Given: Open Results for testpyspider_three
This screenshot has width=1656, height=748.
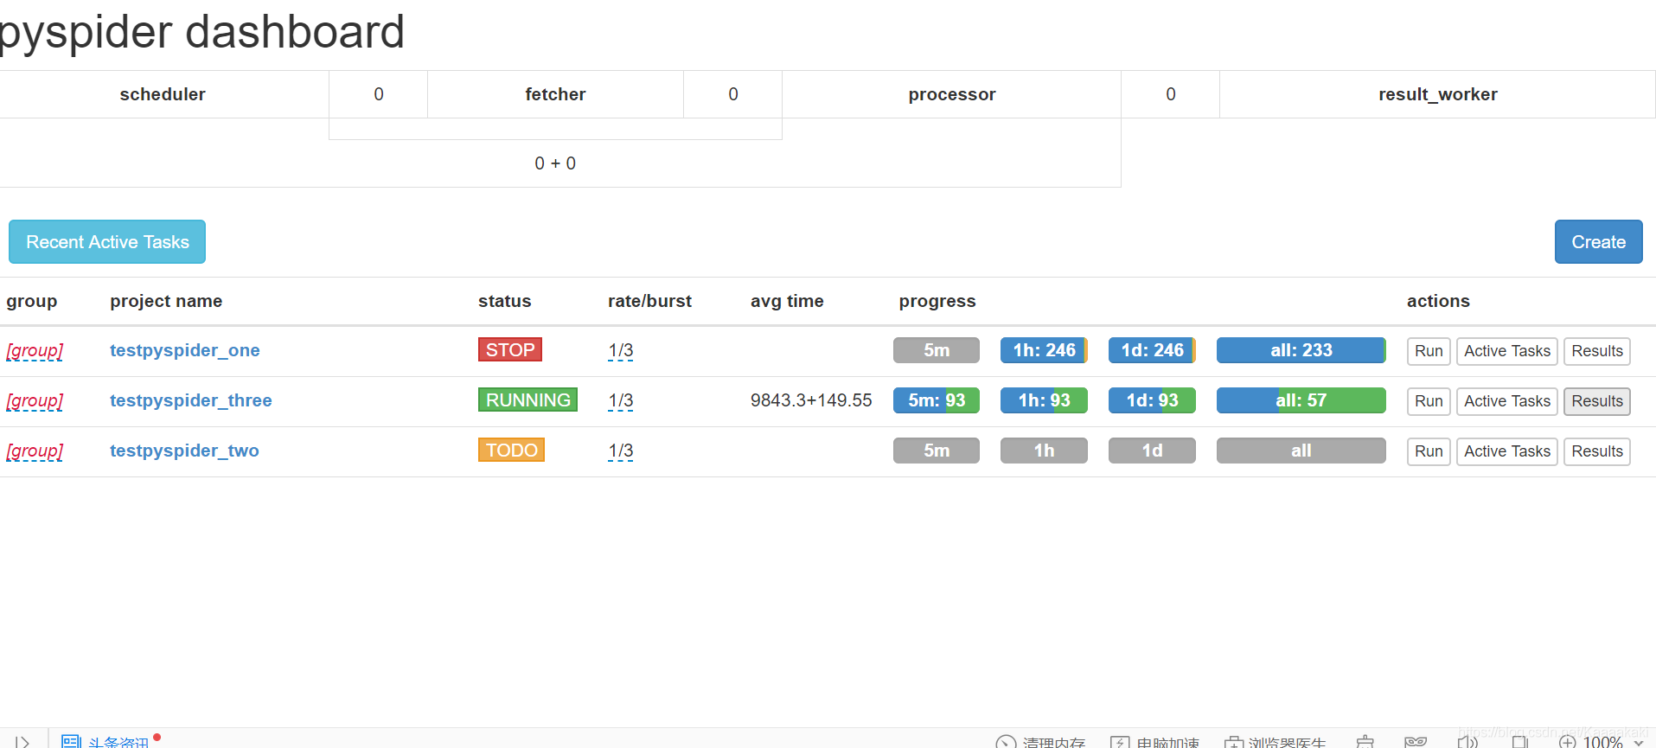Looking at the screenshot, I should click(1597, 401).
